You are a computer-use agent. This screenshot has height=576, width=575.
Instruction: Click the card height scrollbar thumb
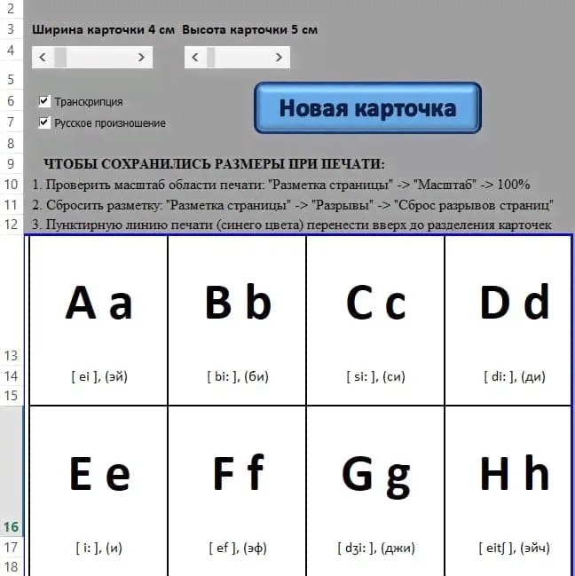pyautogui.click(x=213, y=58)
